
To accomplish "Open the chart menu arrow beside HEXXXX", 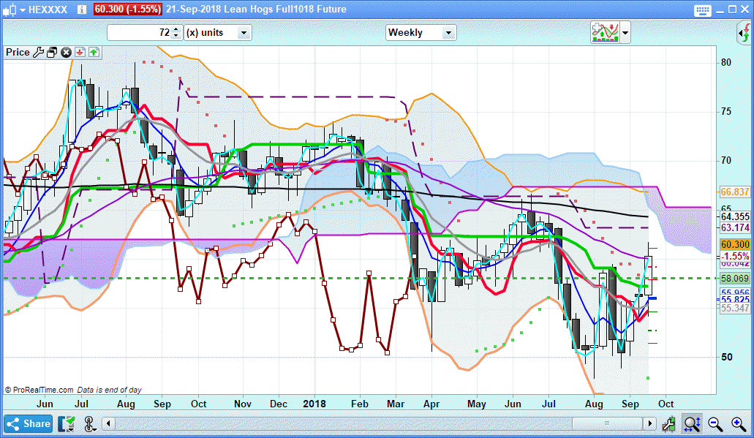I will pyautogui.click(x=22, y=10).
